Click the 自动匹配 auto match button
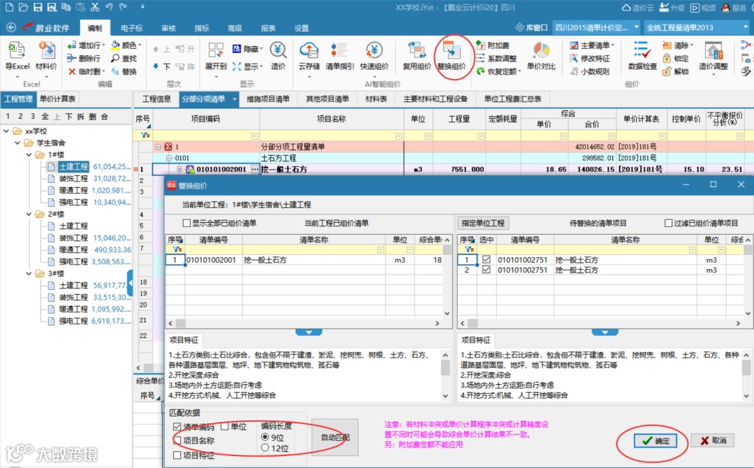This screenshot has width=754, height=468. (x=335, y=437)
